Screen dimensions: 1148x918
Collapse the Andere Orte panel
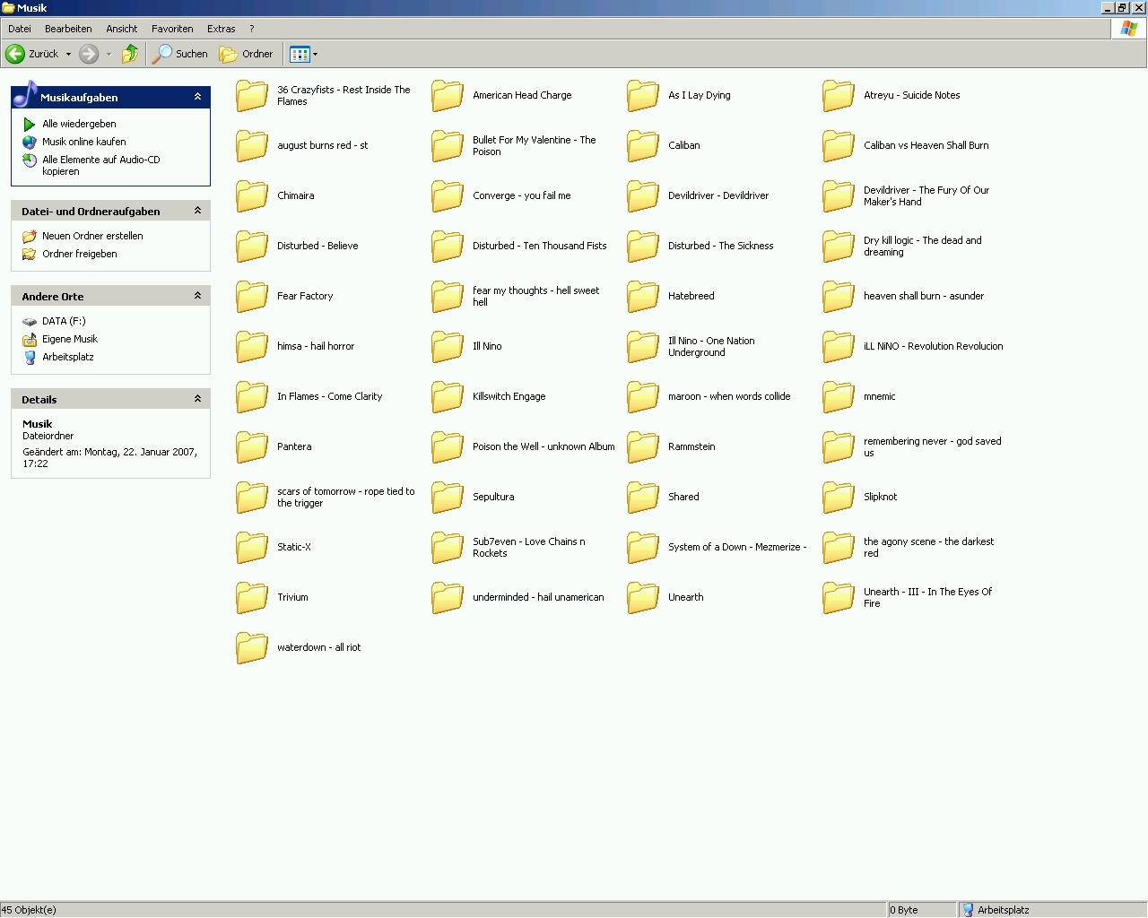[197, 296]
